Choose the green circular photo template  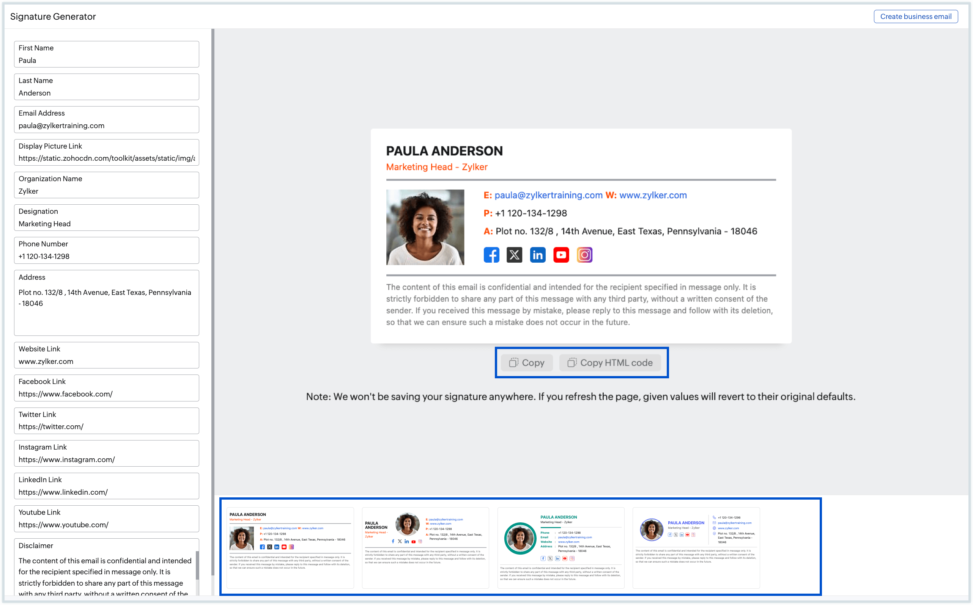[x=560, y=547]
